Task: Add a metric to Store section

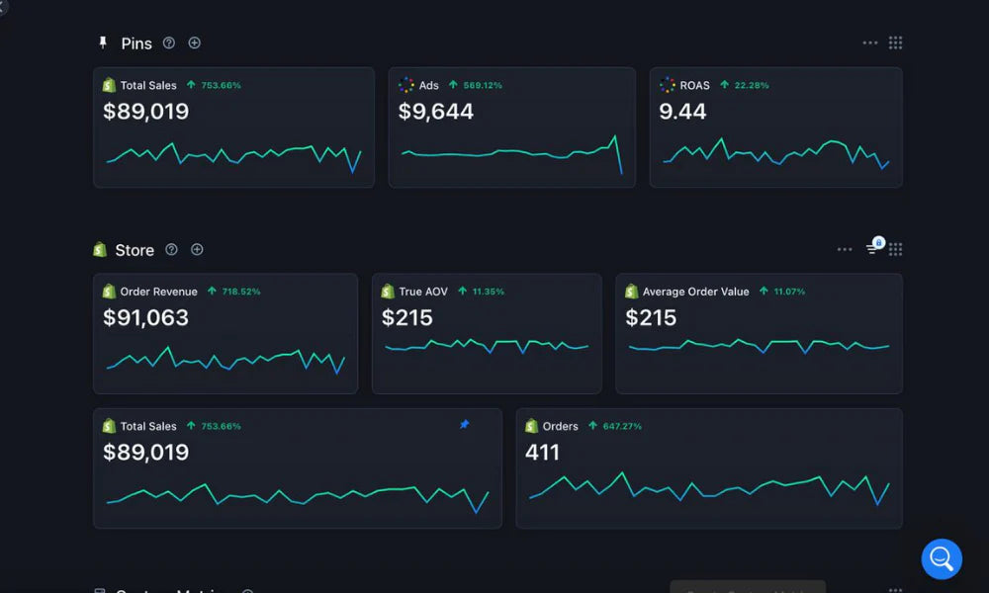Action: point(197,249)
